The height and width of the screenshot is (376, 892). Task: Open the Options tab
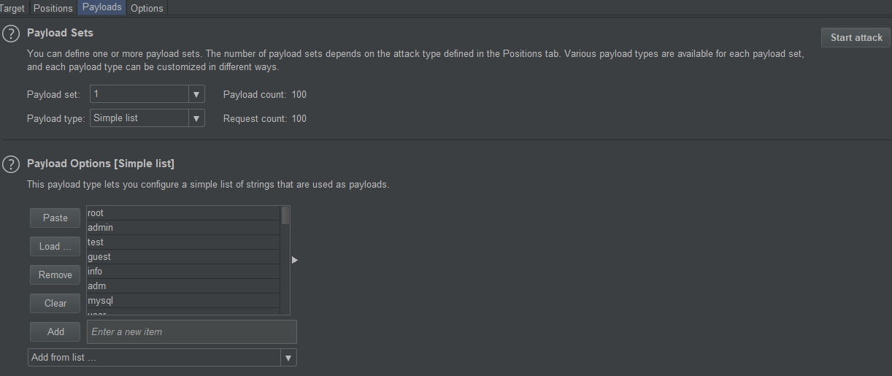click(147, 8)
